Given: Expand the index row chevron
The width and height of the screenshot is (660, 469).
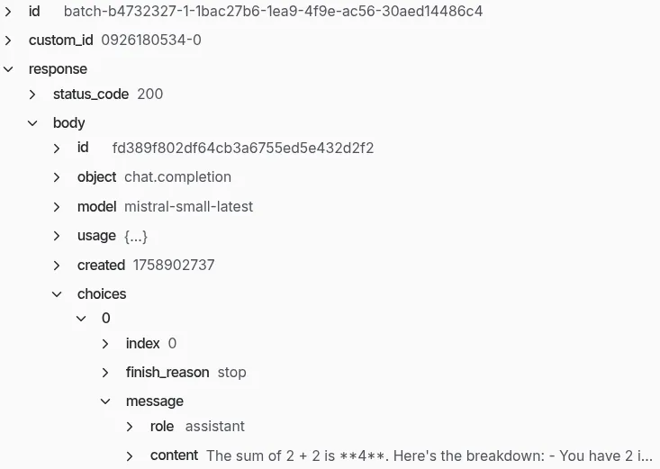Looking at the screenshot, I should coord(106,344).
